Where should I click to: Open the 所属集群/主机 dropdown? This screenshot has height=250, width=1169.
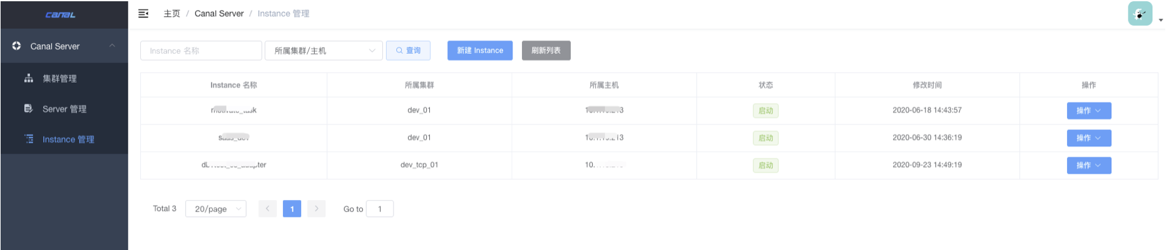tap(324, 51)
